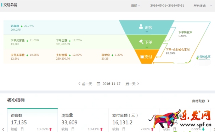This screenshot has width=215, height=132.
Task: Click 支付买家数 value 12,801
Action: [15, 59]
